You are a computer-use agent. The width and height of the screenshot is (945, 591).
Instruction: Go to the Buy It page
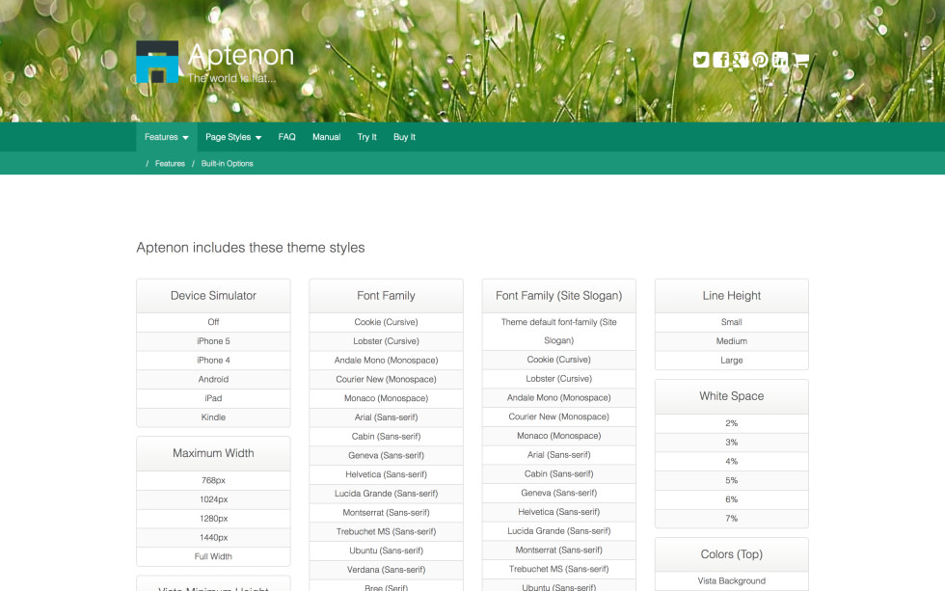(404, 137)
